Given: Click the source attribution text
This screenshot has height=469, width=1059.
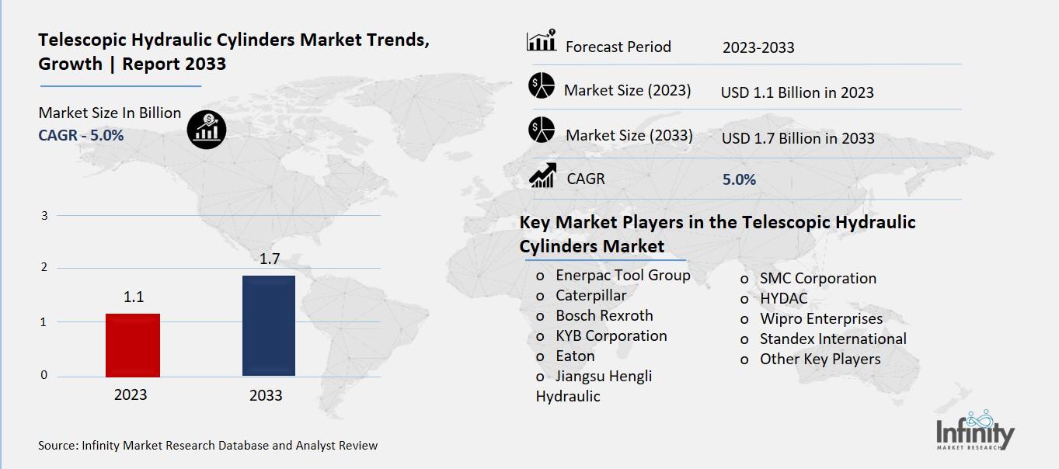Looking at the screenshot, I should [207, 445].
